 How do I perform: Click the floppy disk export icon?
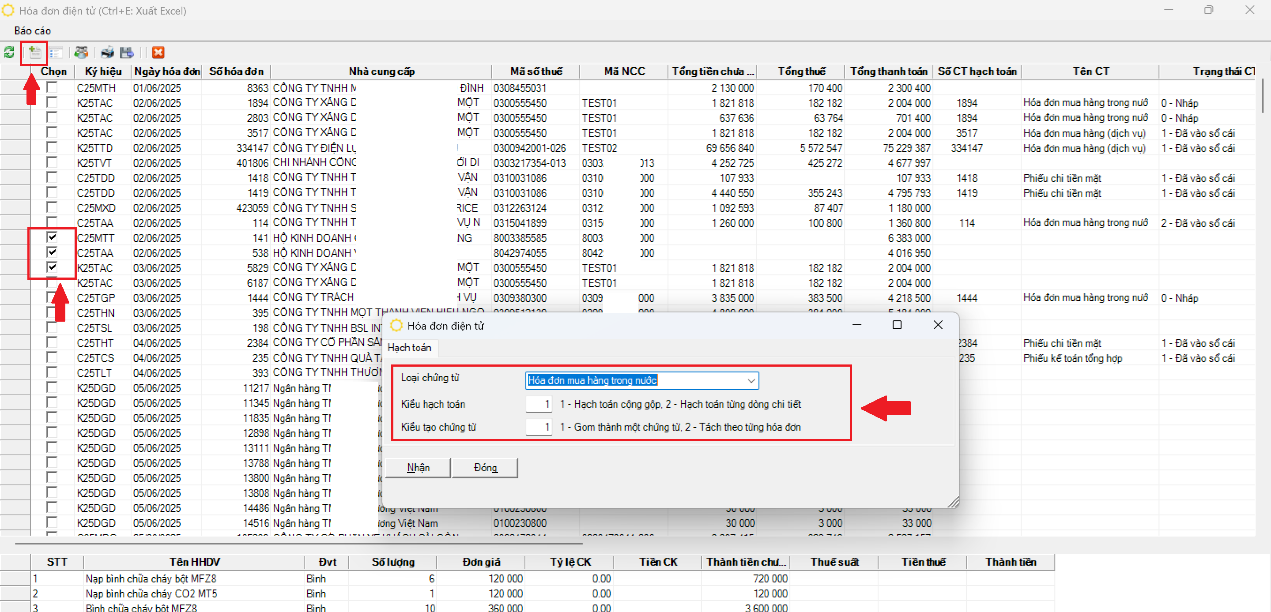(127, 52)
